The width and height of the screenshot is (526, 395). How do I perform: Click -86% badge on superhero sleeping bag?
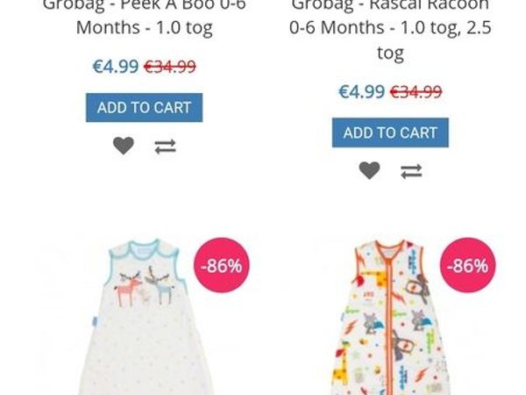click(468, 265)
